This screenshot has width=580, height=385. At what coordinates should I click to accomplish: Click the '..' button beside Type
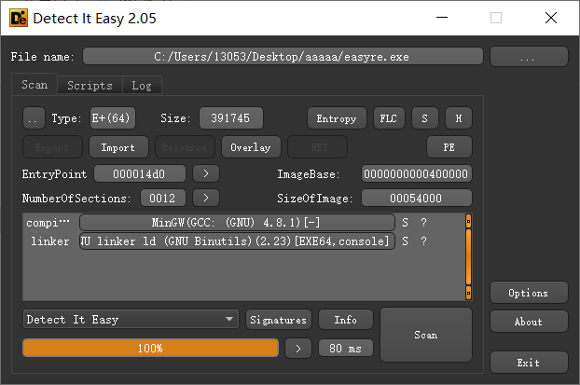33,118
